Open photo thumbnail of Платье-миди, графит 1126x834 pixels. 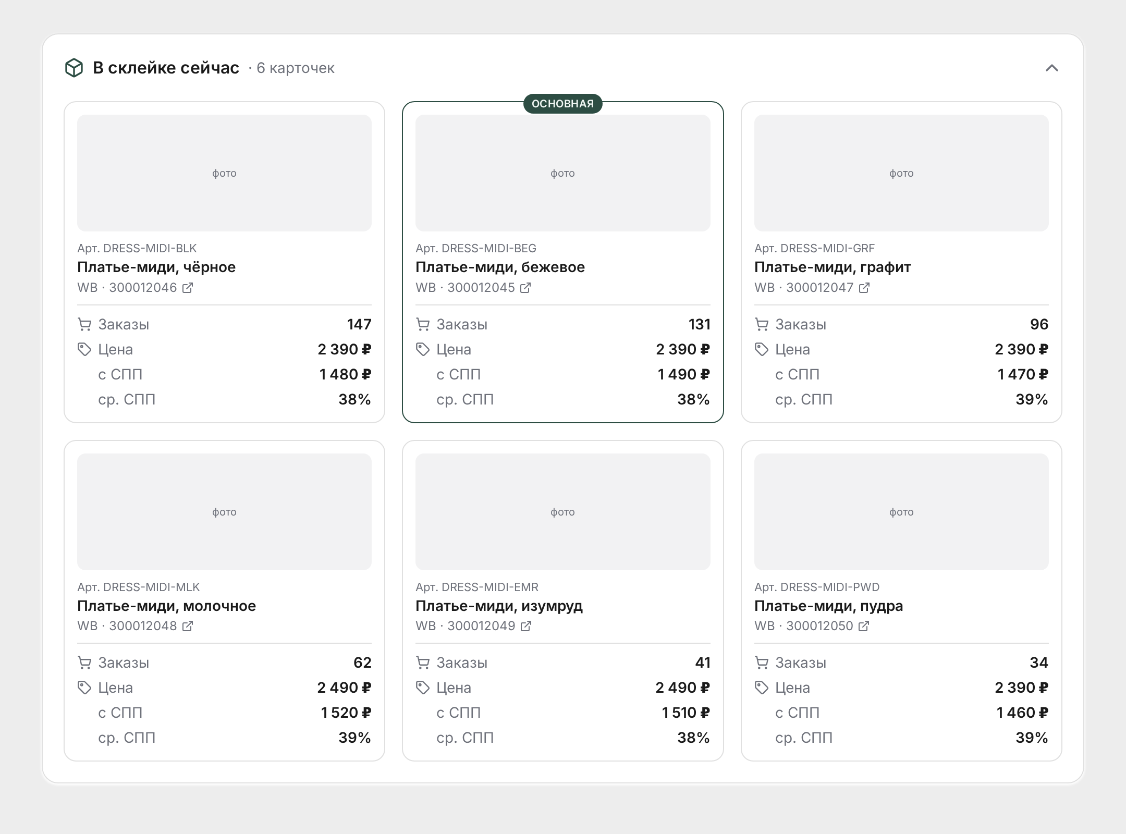(x=901, y=173)
